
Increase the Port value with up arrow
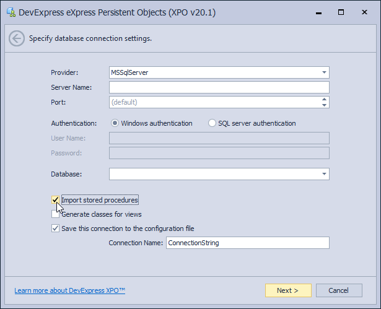pyautogui.click(x=324, y=99)
